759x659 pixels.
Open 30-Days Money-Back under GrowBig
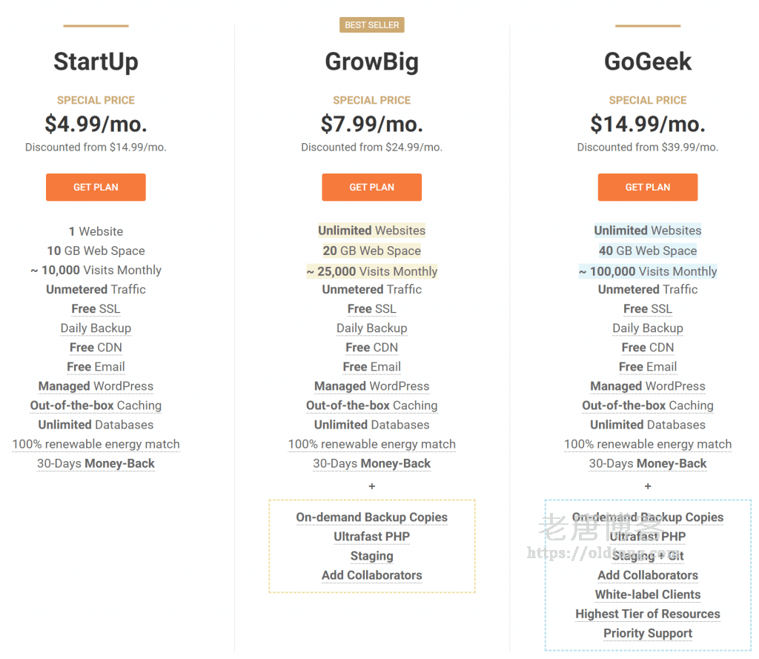(x=371, y=463)
